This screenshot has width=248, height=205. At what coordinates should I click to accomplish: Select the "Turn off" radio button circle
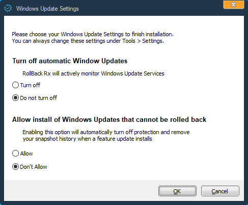[15, 85]
